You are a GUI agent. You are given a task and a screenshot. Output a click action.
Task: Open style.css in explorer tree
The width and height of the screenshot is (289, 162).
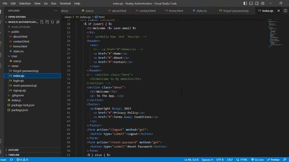[18, 51]
